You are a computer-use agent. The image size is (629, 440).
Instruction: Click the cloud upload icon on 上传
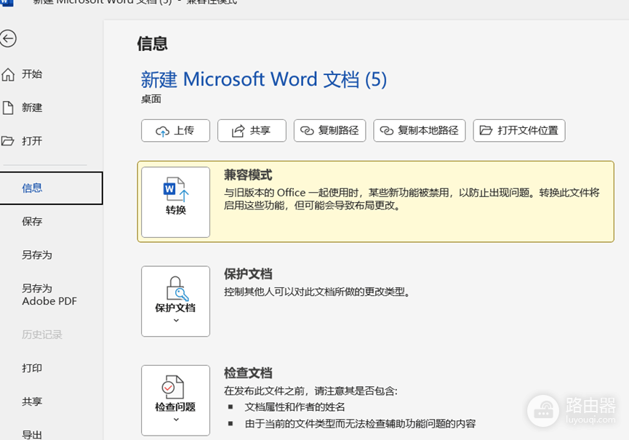tap(162, 131)
